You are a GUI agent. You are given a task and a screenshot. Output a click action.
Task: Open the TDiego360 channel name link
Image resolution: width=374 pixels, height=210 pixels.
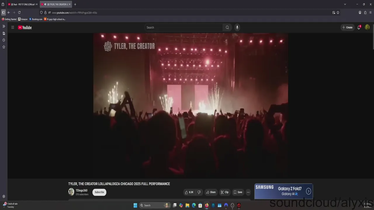(x=82, y=190)
